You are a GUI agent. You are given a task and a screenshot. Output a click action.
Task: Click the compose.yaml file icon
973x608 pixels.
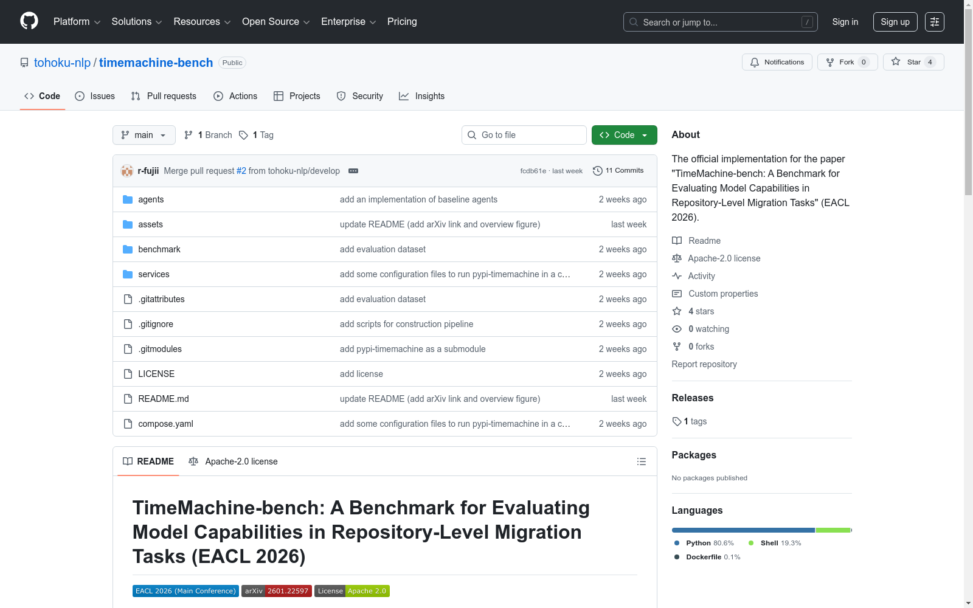click(128, 424)
